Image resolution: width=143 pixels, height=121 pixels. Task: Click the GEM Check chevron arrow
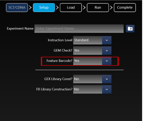(107, 50)
